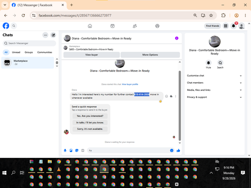Send quick response Yes. Are you interested?
Viewport: 251px width, 188px height.
tap(90, 116)
